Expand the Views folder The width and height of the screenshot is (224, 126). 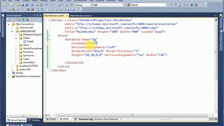(16, 45)
